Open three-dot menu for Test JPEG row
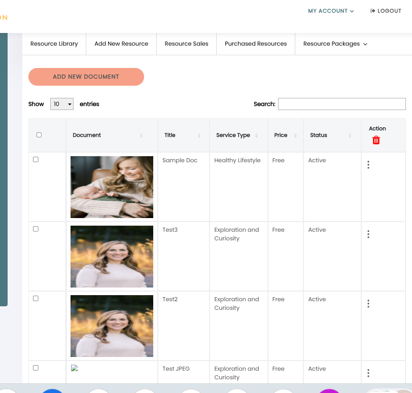This screenshot has height=393, width=412. click(x=368, y=373)
